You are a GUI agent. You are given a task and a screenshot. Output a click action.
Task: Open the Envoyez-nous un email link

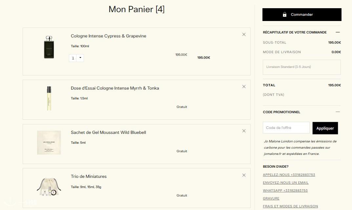click(285, 182)
